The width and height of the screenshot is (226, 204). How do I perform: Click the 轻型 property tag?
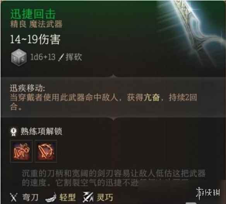pyautogui.click(x=67, y=197)
